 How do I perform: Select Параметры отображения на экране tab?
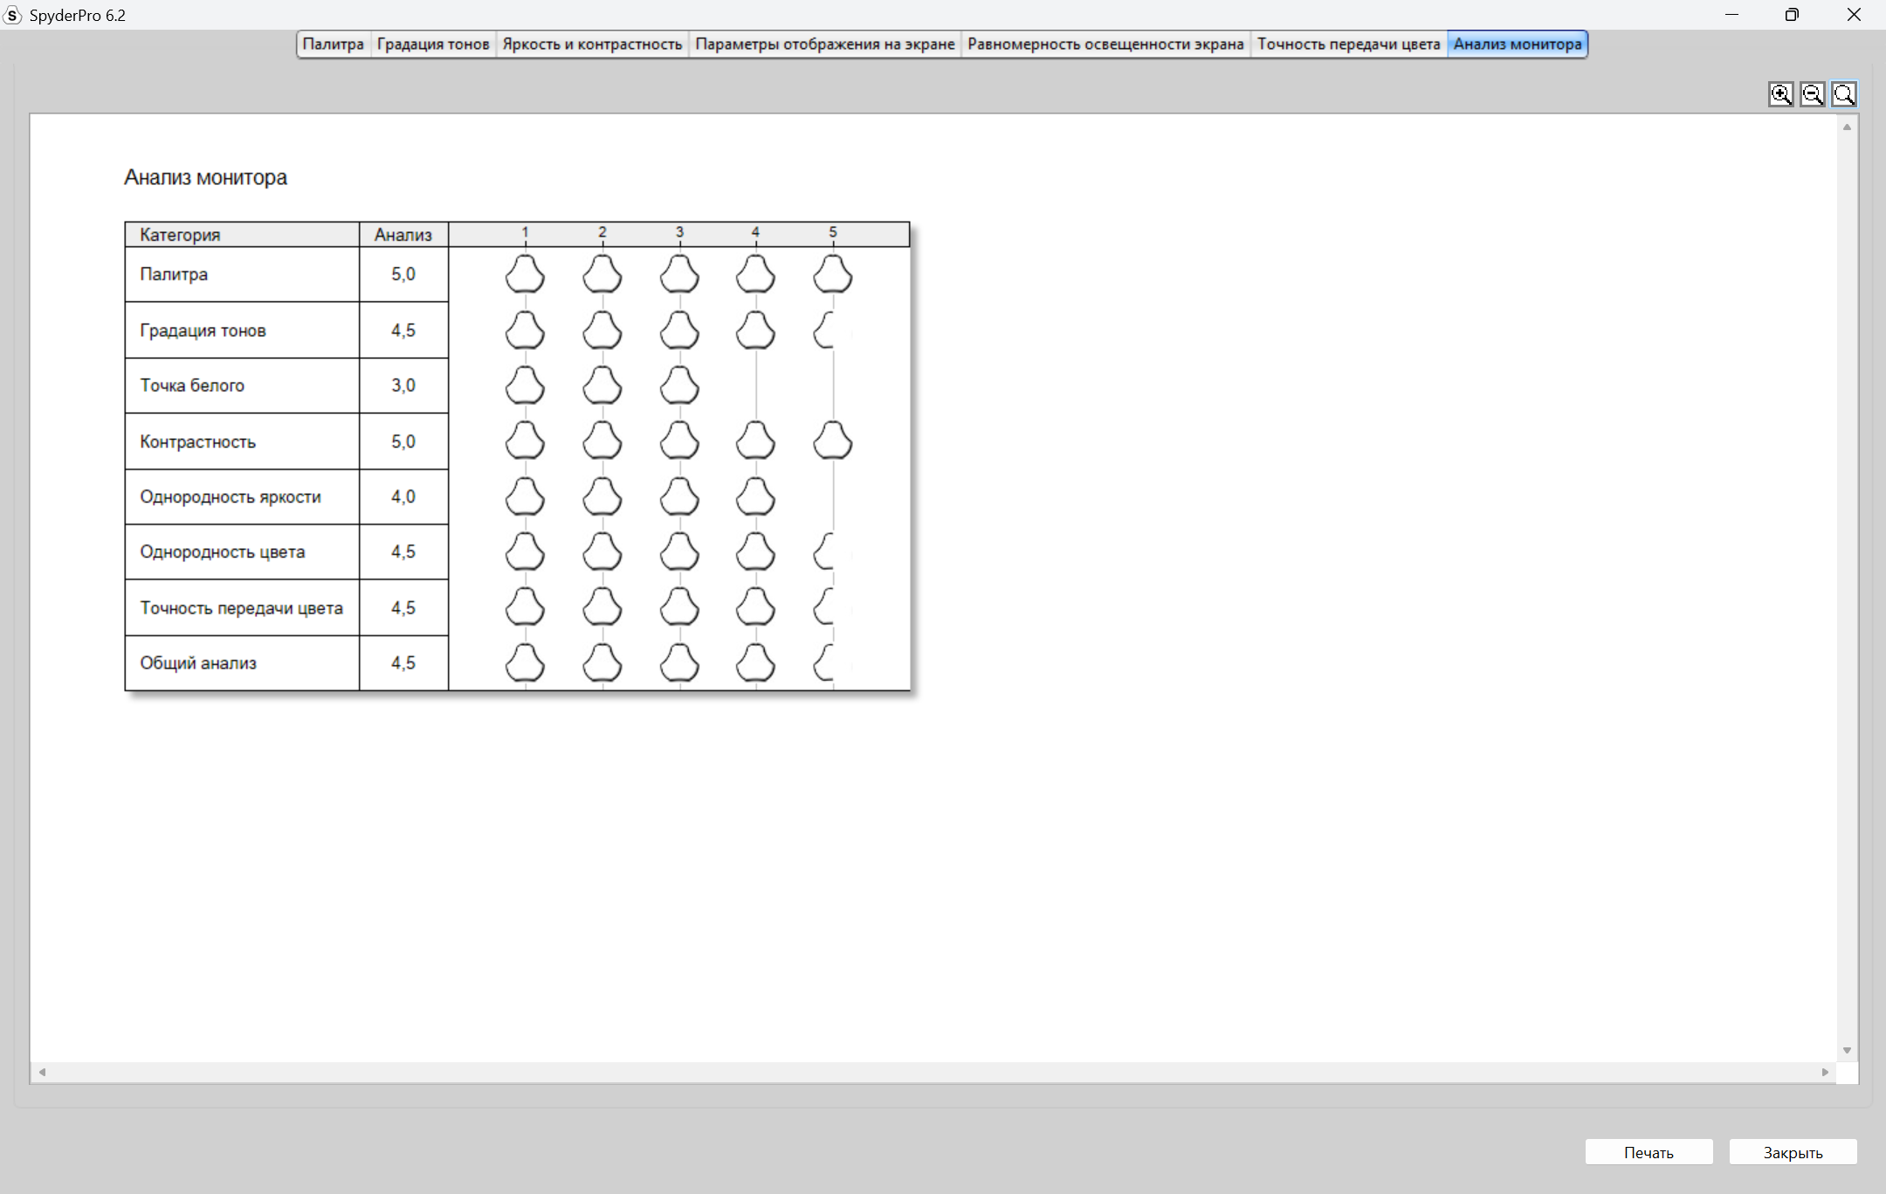[x=824, y=44]
